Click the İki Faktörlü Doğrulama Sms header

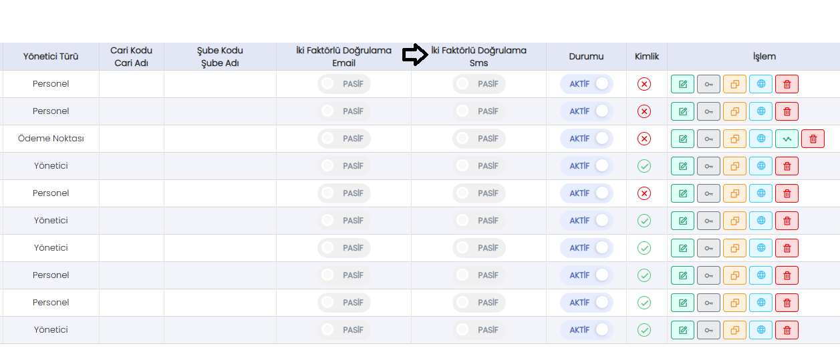479,57
